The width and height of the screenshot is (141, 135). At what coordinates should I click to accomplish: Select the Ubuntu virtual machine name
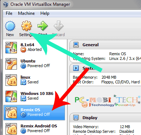pyautogui.click(x=28, y=61)
